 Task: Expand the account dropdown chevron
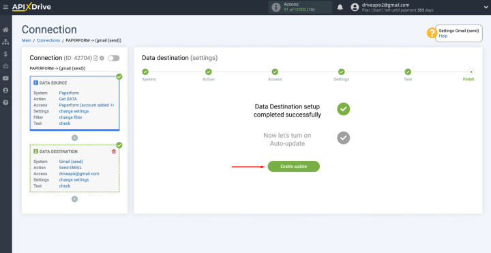pos(486,8)
